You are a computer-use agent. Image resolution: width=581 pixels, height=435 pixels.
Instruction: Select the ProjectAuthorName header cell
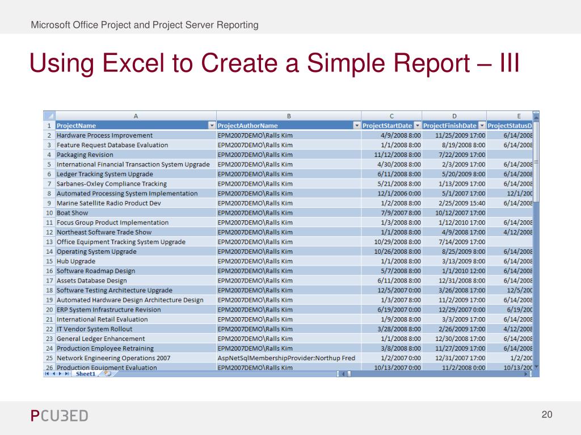pyautogui.click(x=289, y=126)
